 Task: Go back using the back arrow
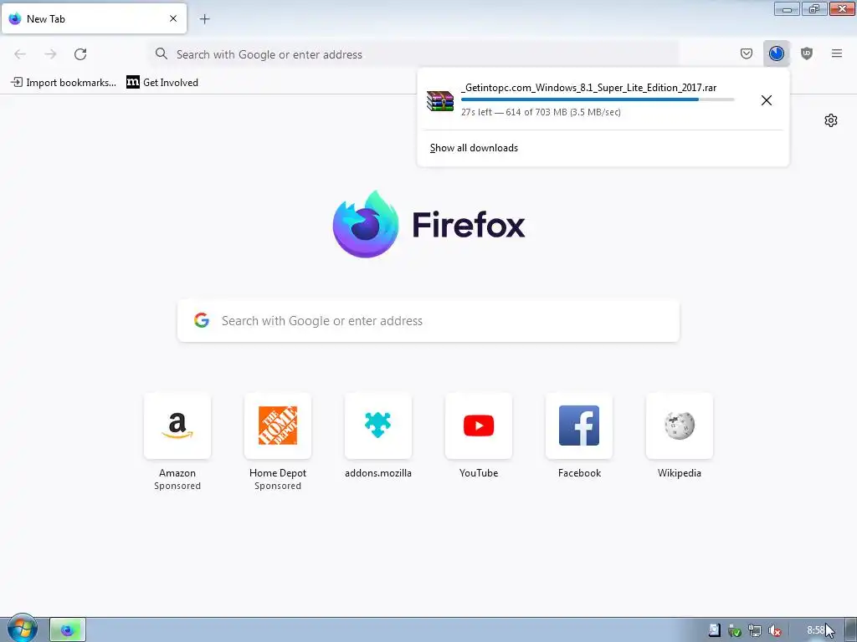[20, 54]
